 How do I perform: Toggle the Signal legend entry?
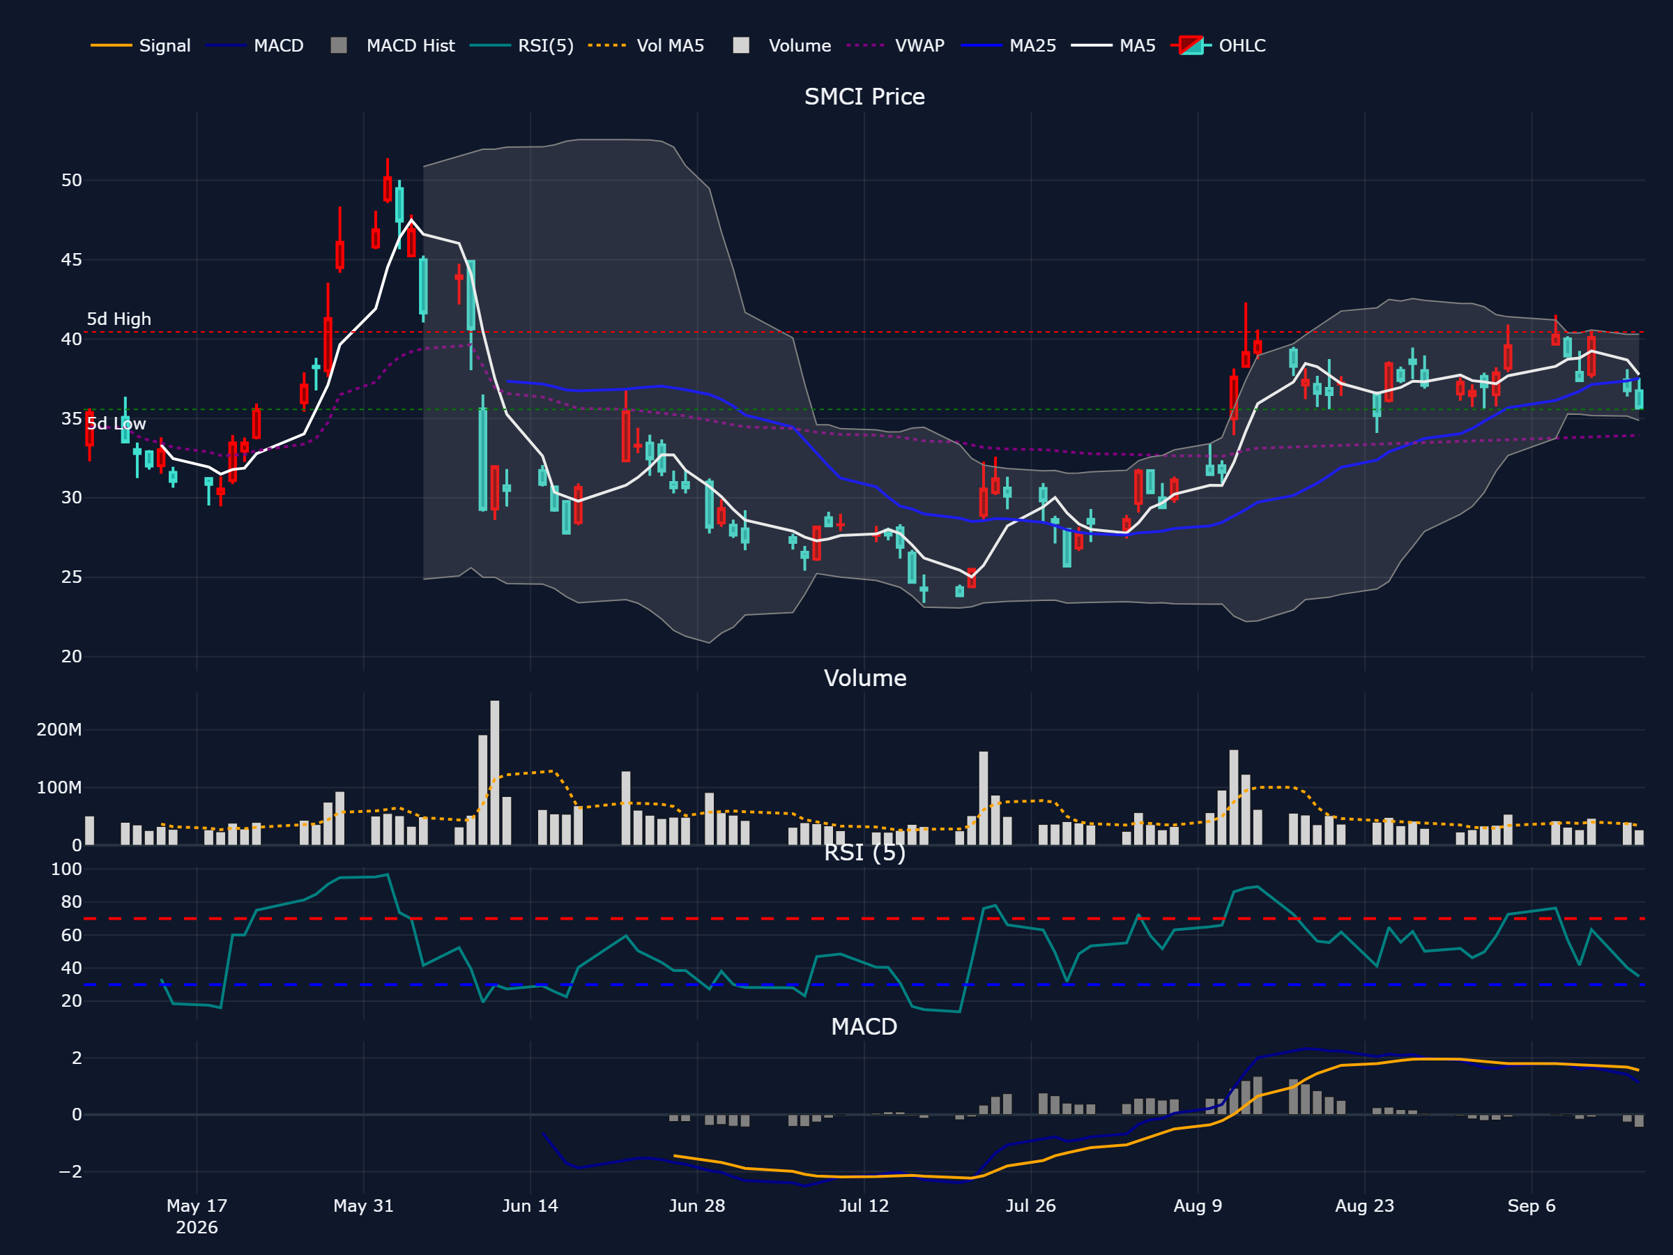pyautogui.click(x=141, y=45)
